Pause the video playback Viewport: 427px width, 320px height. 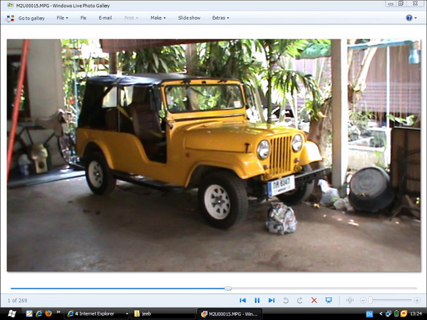click(x=257, y=300)
